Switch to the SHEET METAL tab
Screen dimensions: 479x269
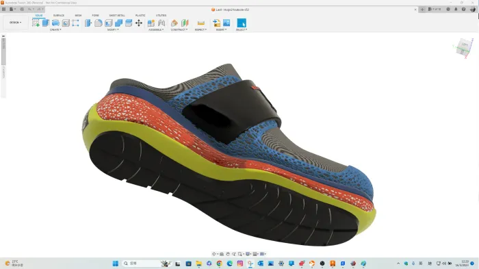[117, 15]
